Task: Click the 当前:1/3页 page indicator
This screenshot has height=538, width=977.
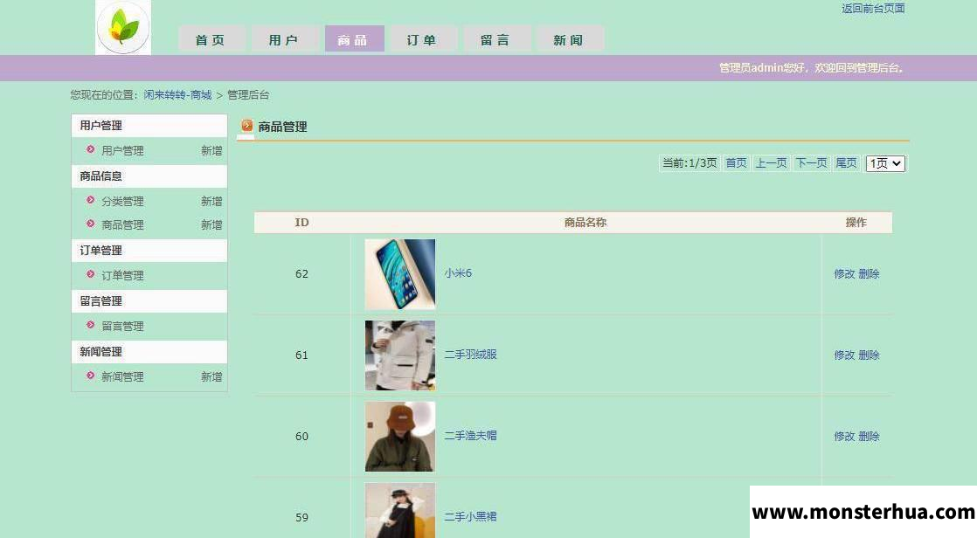Action: pos(689,163)
